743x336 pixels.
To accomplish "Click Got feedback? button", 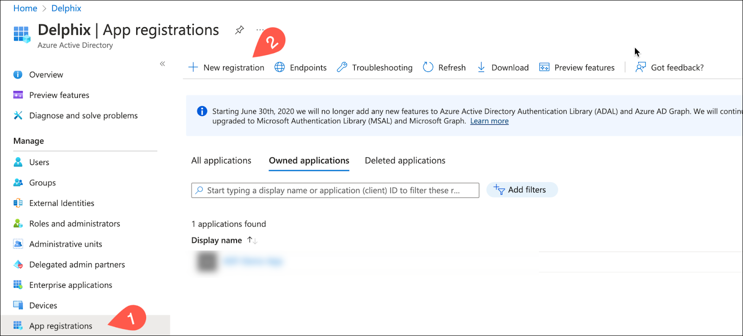I will pos(670,68).
